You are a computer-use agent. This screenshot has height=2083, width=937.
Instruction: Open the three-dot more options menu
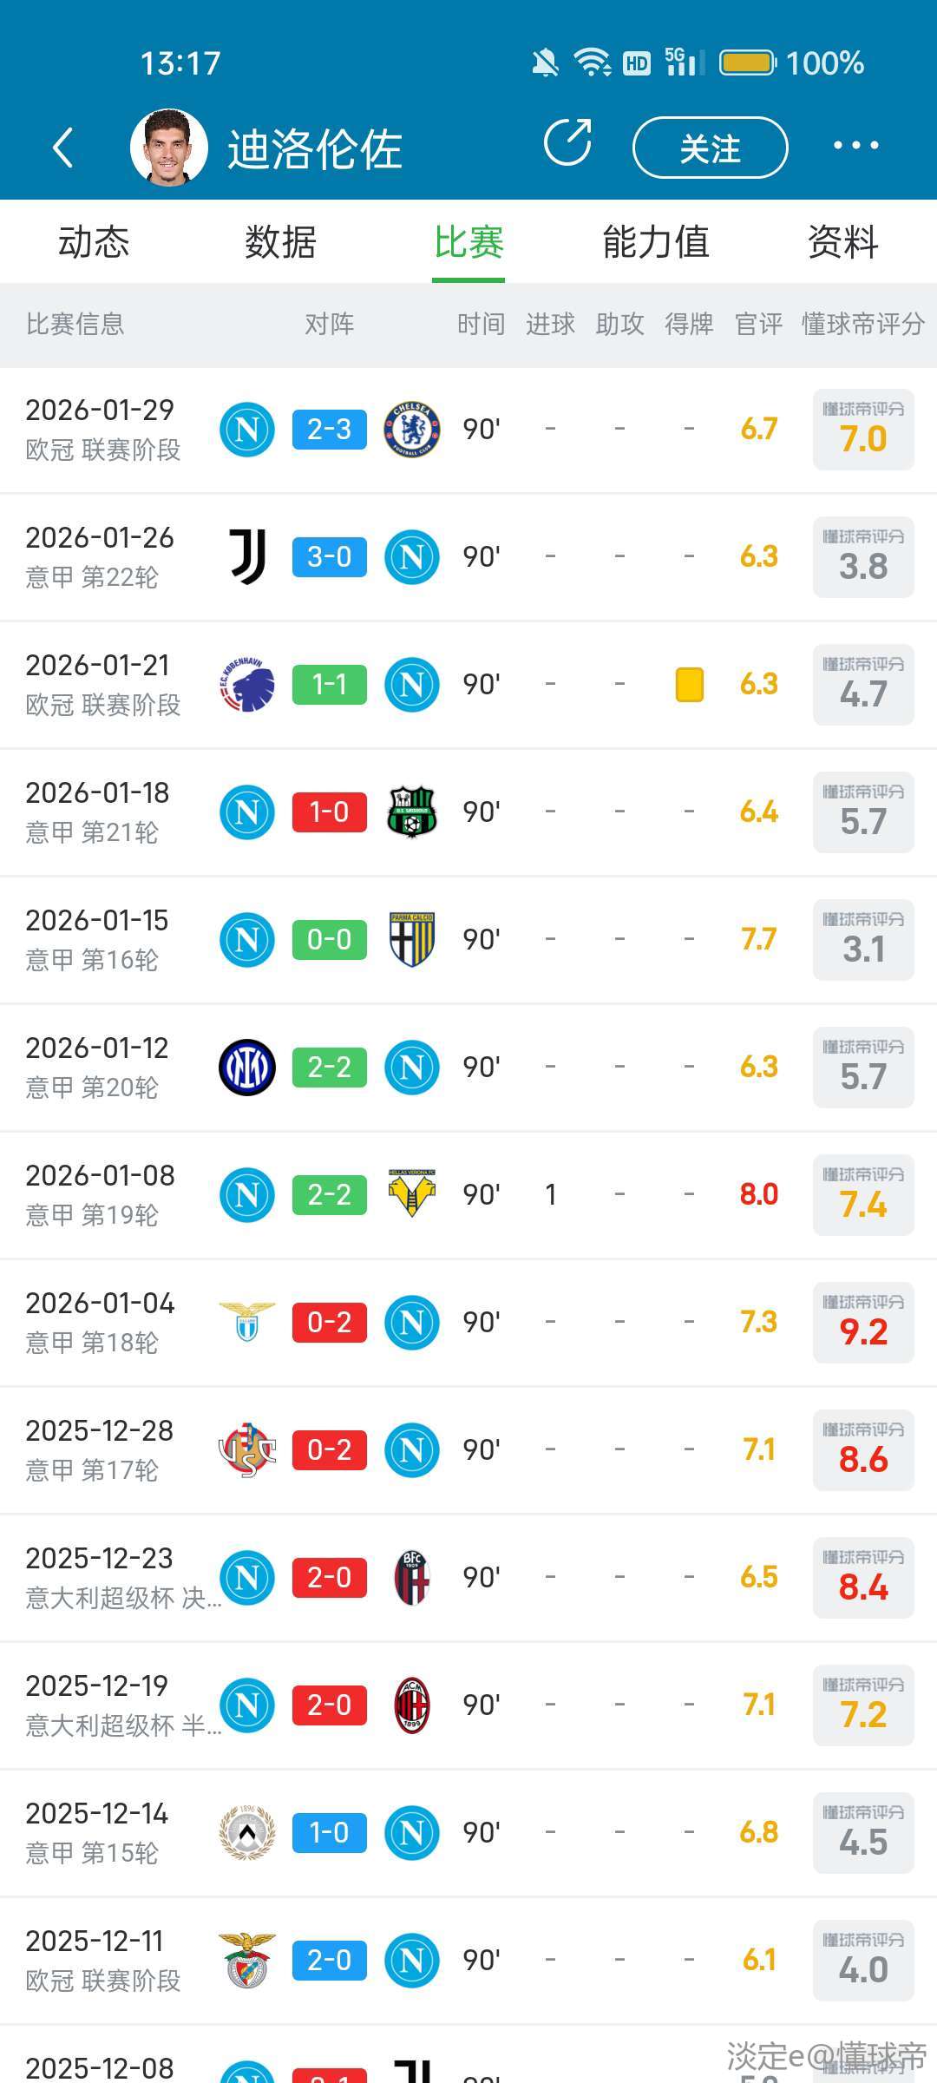click(x=855, y=146)
